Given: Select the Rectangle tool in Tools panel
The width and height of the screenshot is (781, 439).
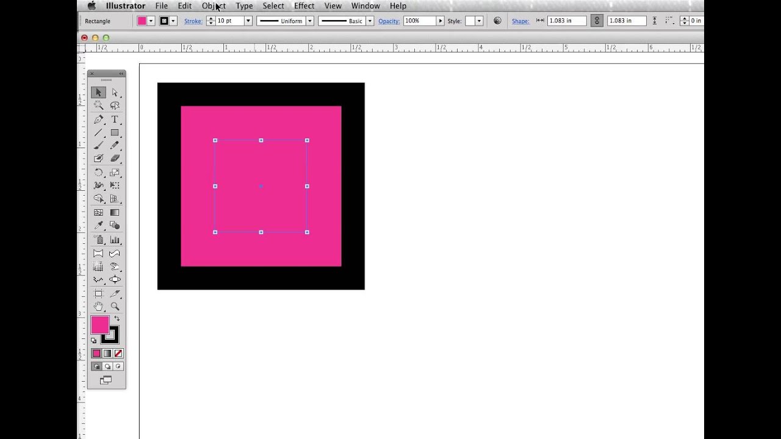Looking at the screenshot, I should tap(115, 133).
